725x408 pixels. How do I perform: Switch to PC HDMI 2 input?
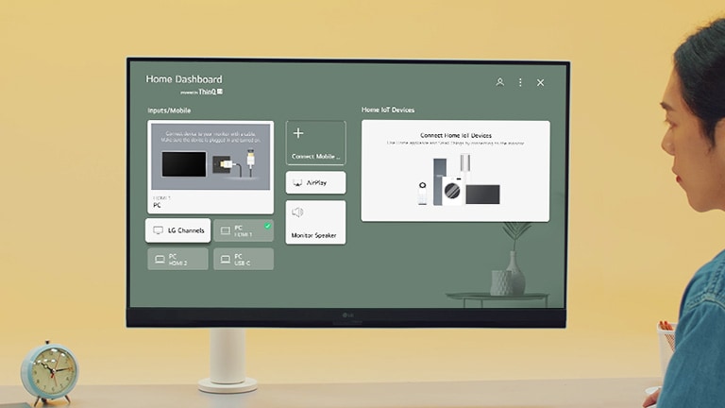point(177,259)
